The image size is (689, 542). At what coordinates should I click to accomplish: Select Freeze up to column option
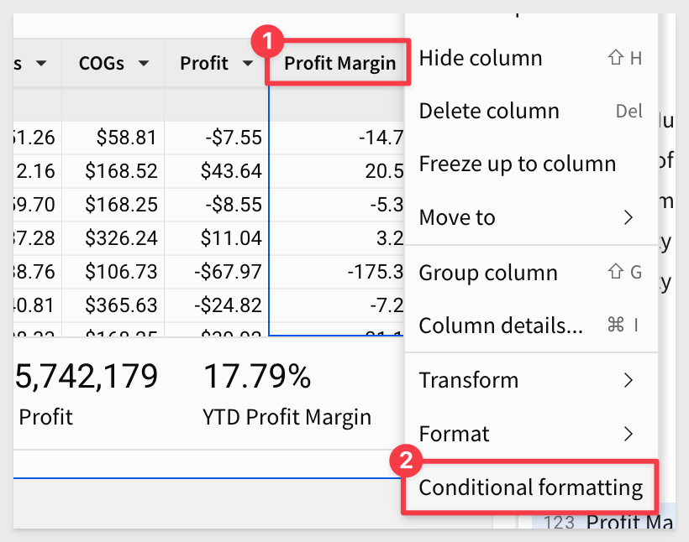point(531,164)
